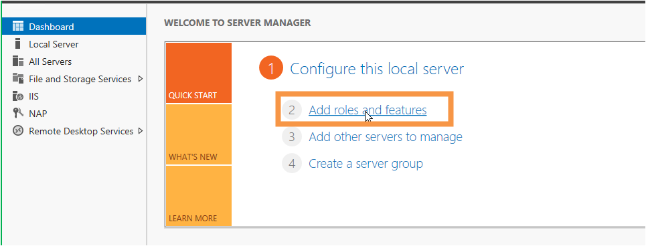Click WELCOME TO SERVER MANAGER heading

click(x=237, y=23)
